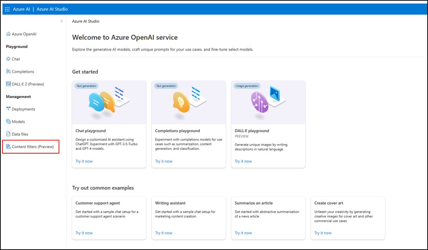Click the Image generation tag
This screenshot has width=428, height=250.
(247, 86)
